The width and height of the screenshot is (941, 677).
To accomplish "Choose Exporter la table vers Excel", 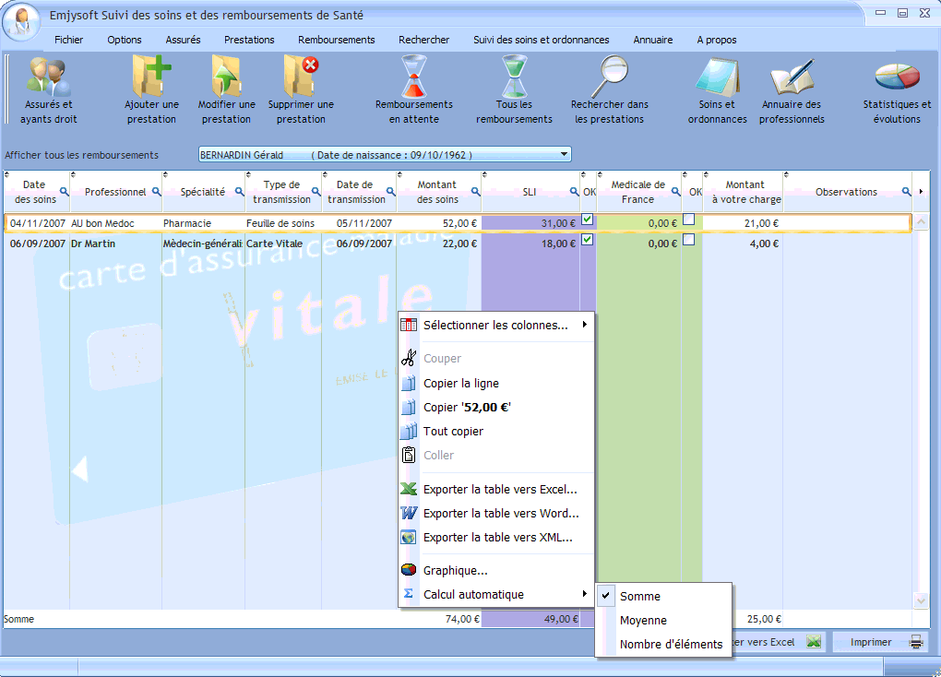I will click(x=496, y=490).
